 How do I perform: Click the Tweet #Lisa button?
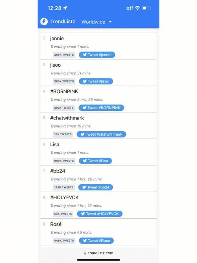click(95, 161)
